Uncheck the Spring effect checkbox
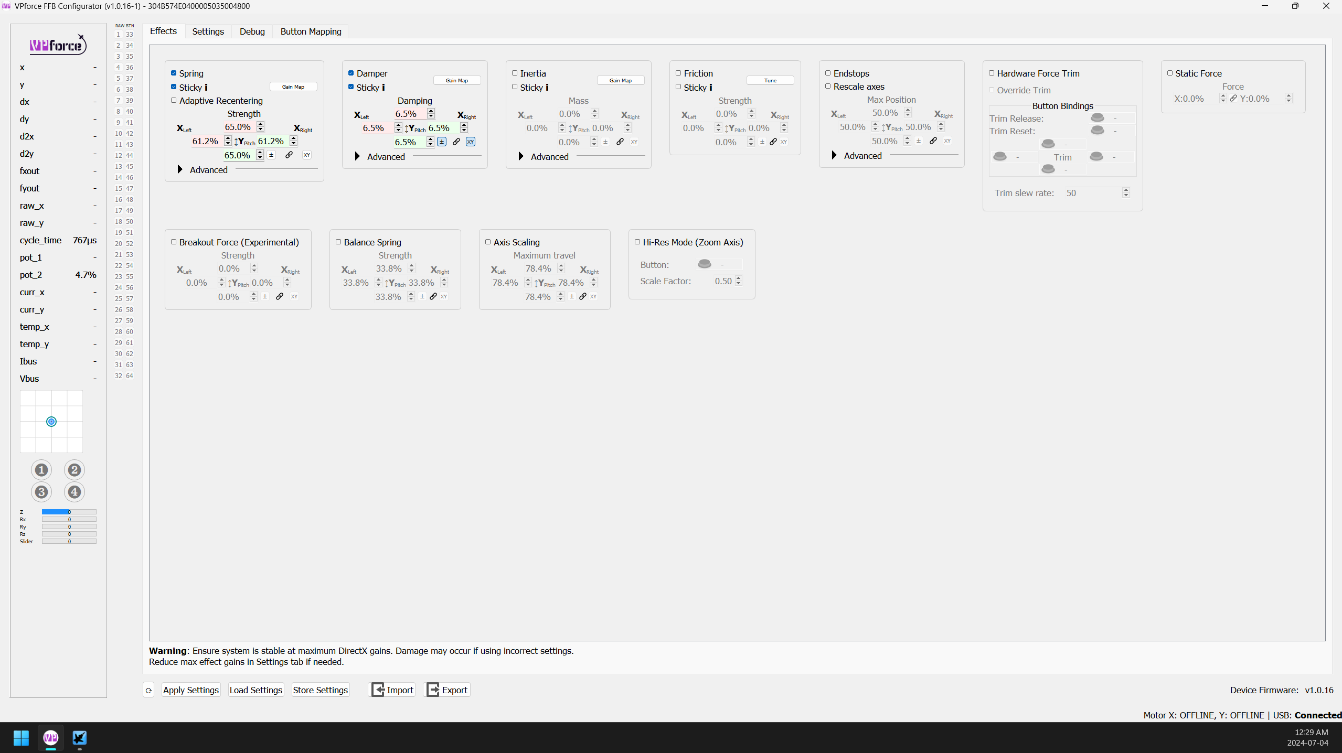The width and height of the screenshot is (1342, 753). pos(174,73)
